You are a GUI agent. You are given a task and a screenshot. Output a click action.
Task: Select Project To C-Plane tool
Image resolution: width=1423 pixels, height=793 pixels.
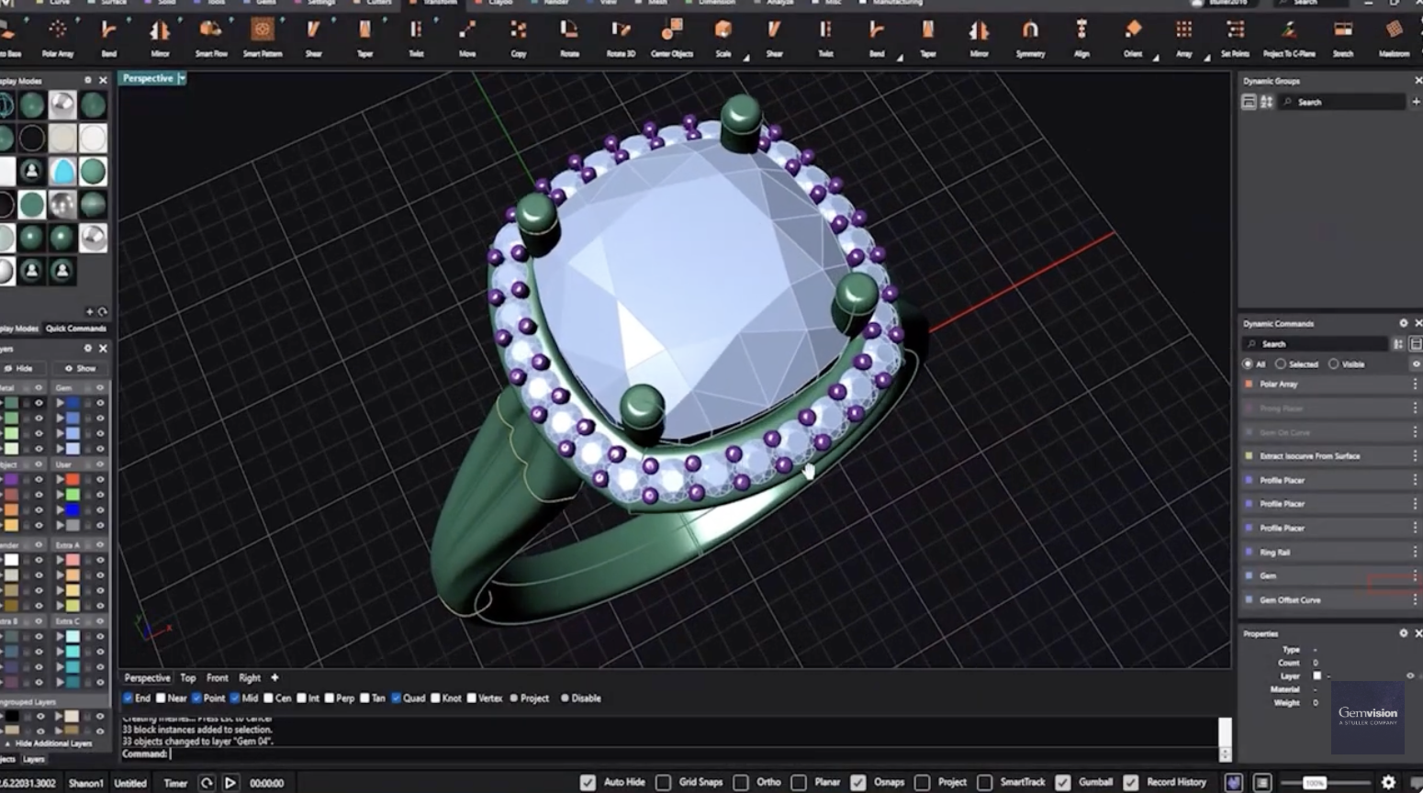click(x=1289, y=38)
